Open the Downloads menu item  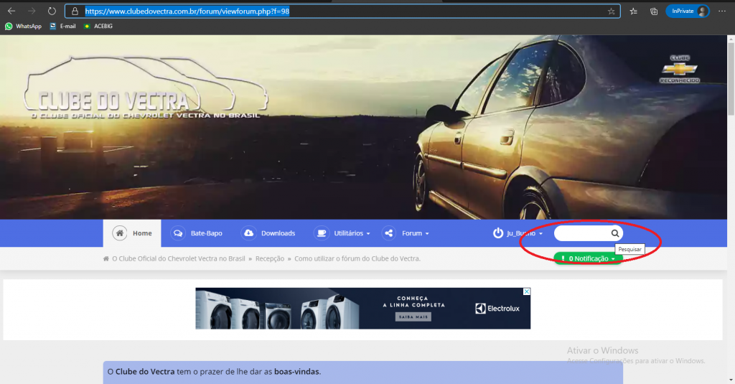268,233
